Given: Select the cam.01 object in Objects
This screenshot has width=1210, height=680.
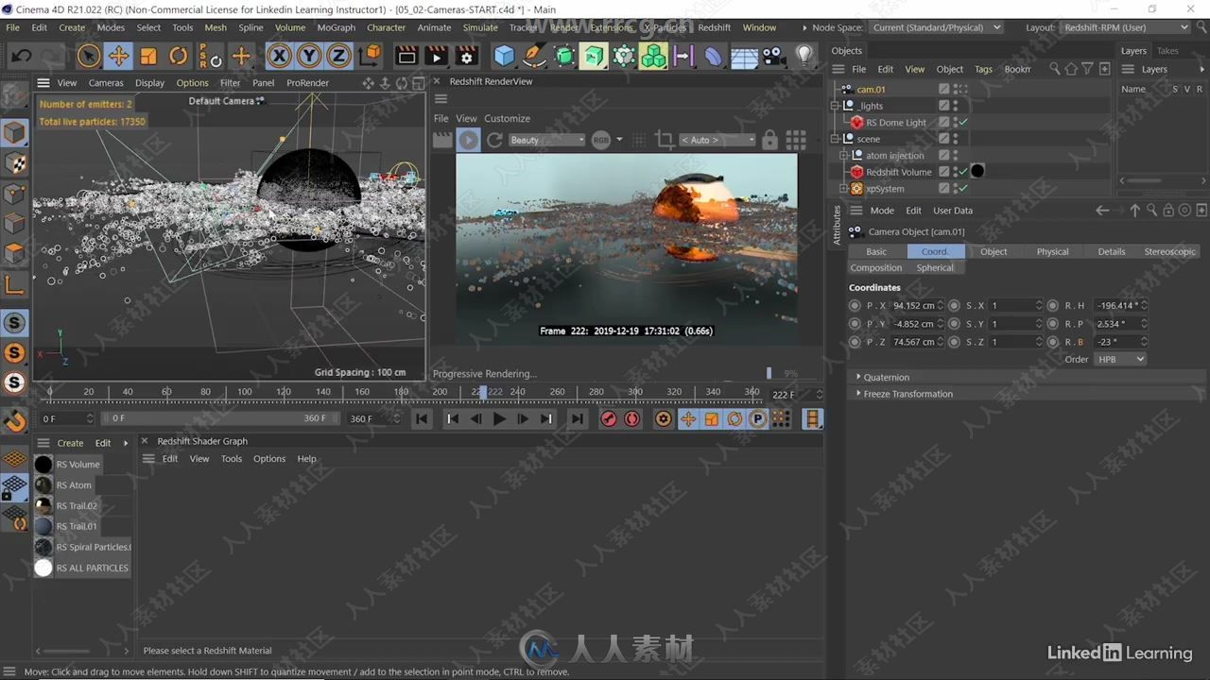Looking at the screenshot, I should pyautogui.click(x=871, y=89).
